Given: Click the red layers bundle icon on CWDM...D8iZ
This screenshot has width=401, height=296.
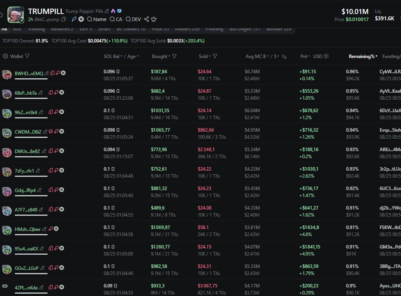Looking at the screenshot, I should 51,131.
